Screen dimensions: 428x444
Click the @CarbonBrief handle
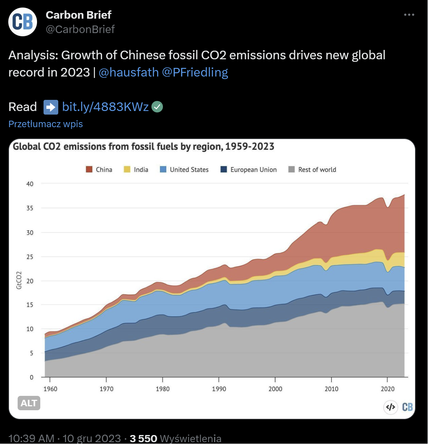tap(80, 29)
